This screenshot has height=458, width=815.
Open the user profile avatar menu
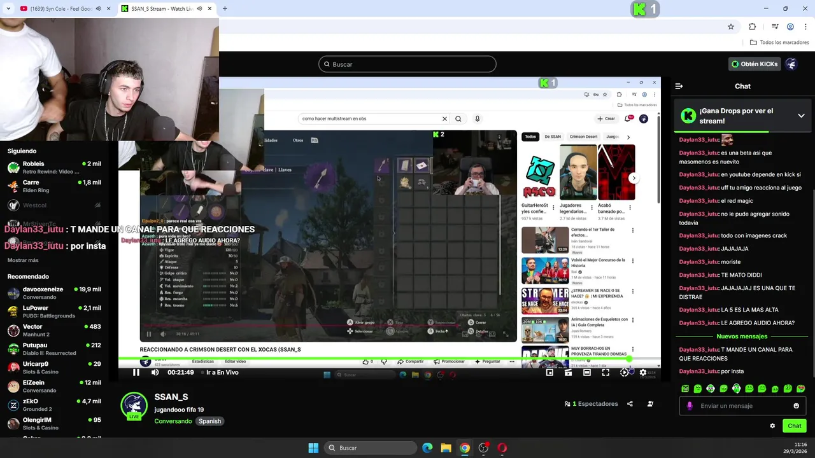point(791,64)
